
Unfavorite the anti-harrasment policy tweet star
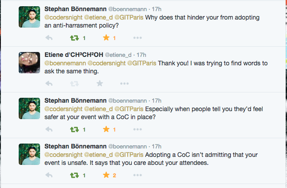point(106,38)
